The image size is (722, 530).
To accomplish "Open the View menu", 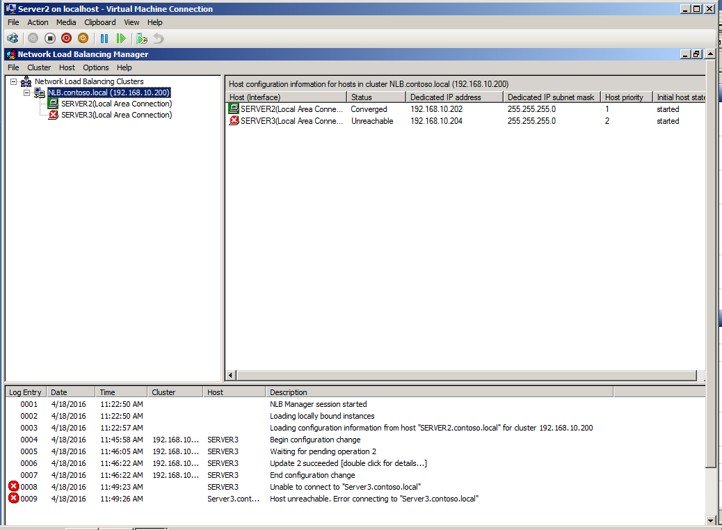I will (131, 22).
